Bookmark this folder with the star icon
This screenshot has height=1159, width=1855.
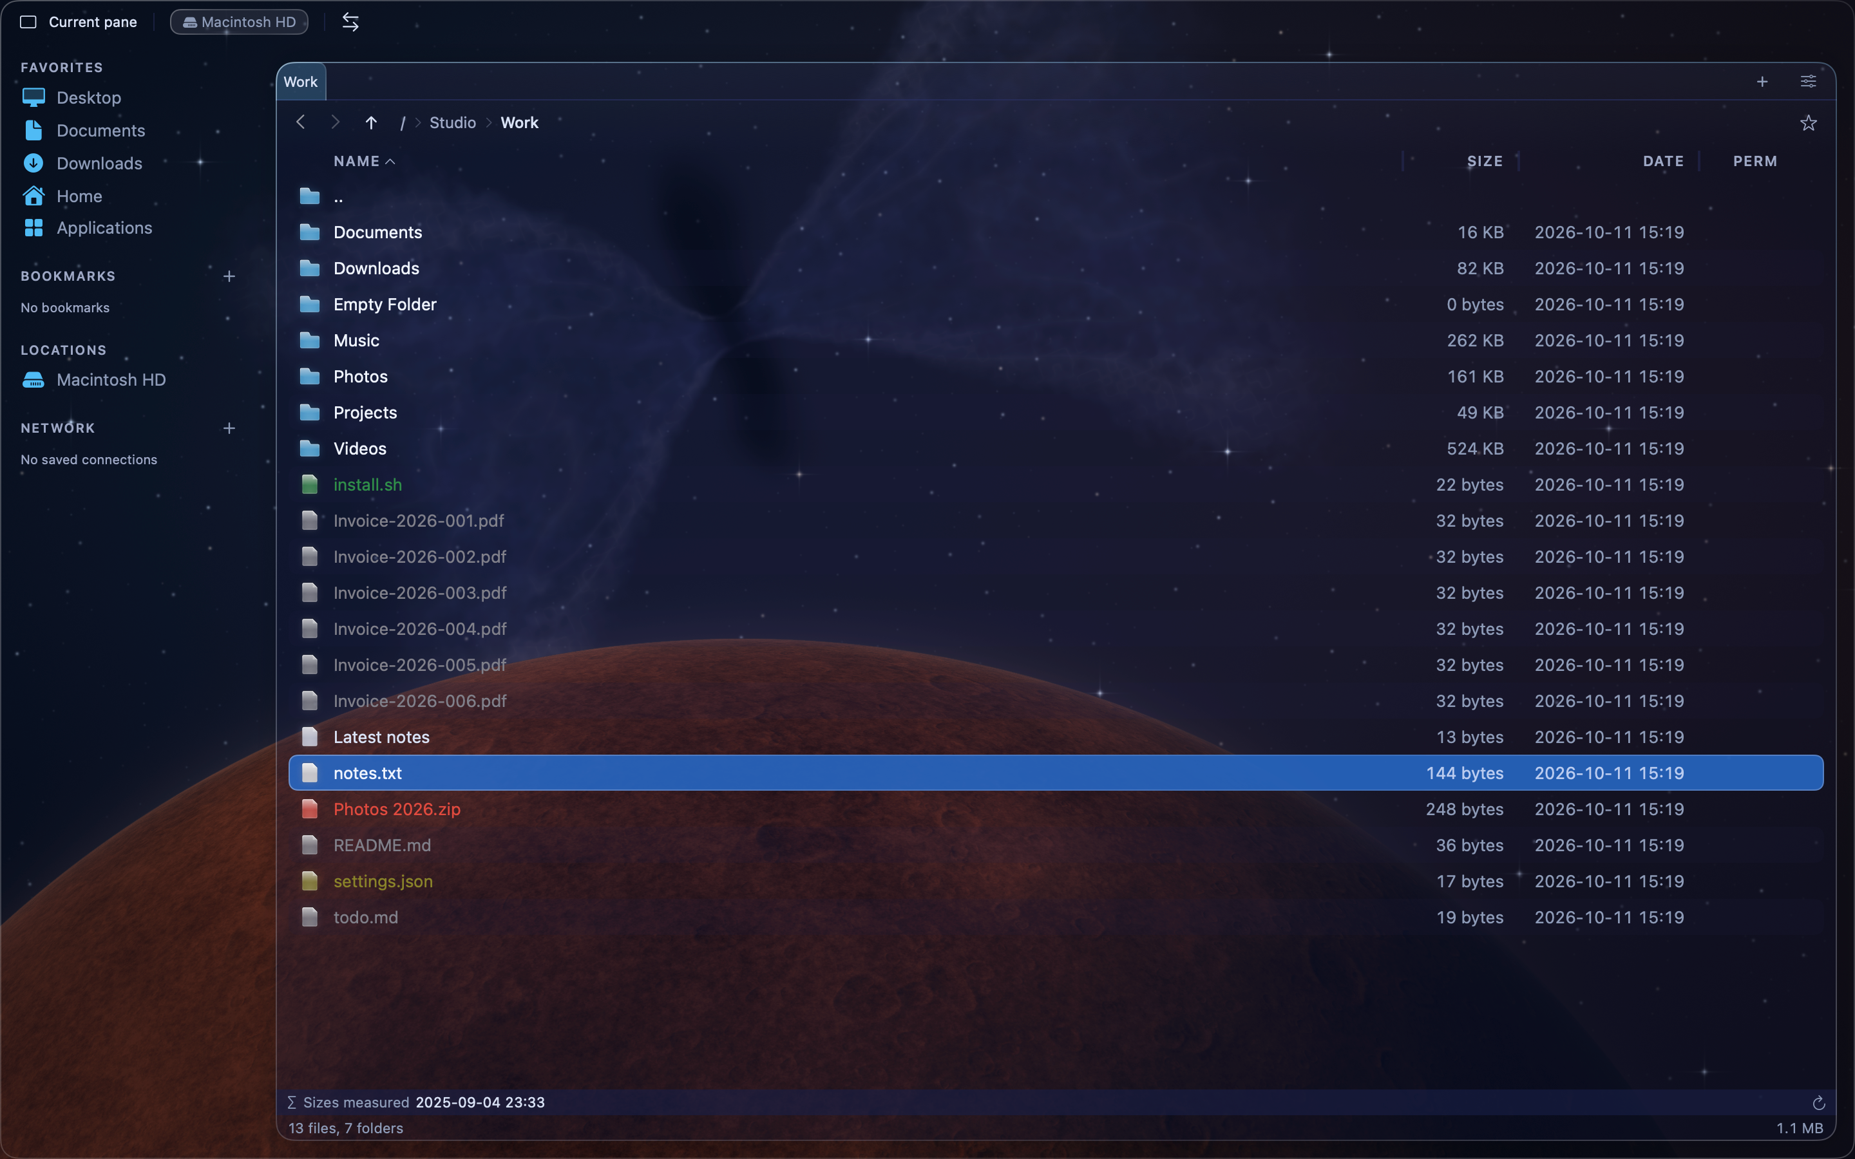(1808, 122)
